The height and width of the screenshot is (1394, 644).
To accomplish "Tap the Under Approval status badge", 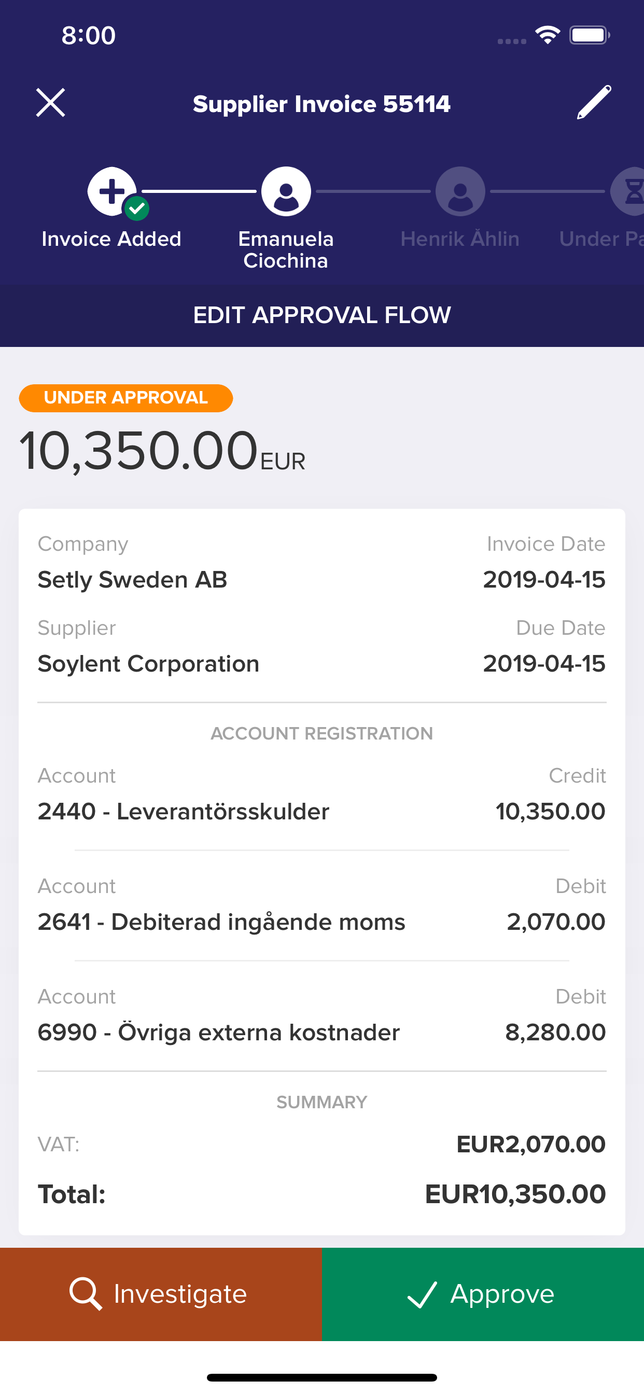I will 125,398.
